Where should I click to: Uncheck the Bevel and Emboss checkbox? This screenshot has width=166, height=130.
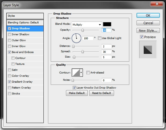10,52
